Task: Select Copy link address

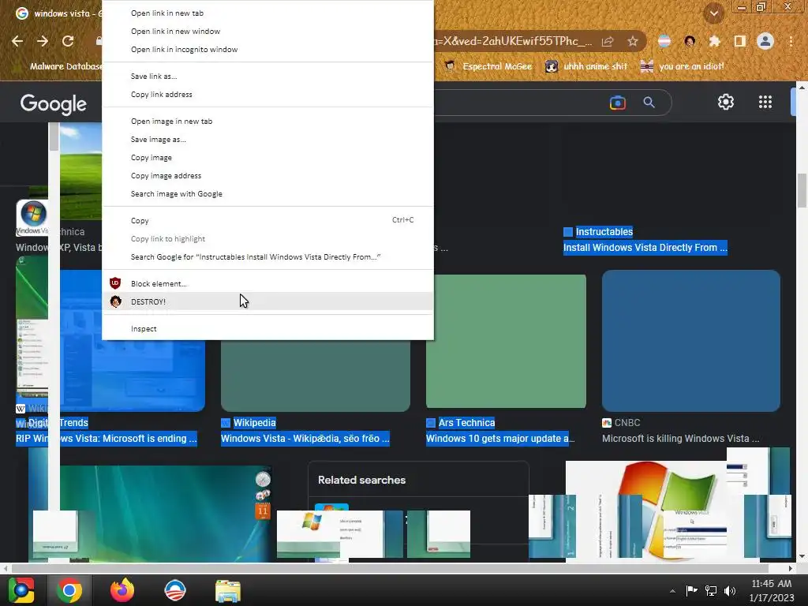Action: (x=267, y=95)
